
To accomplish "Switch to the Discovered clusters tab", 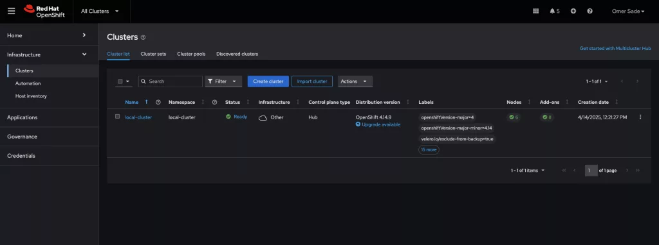I will (237, 54).
